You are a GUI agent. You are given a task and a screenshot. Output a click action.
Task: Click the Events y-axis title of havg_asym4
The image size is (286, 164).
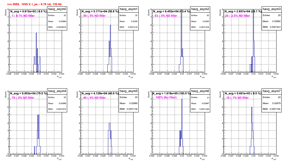click(x=5, y=94)
